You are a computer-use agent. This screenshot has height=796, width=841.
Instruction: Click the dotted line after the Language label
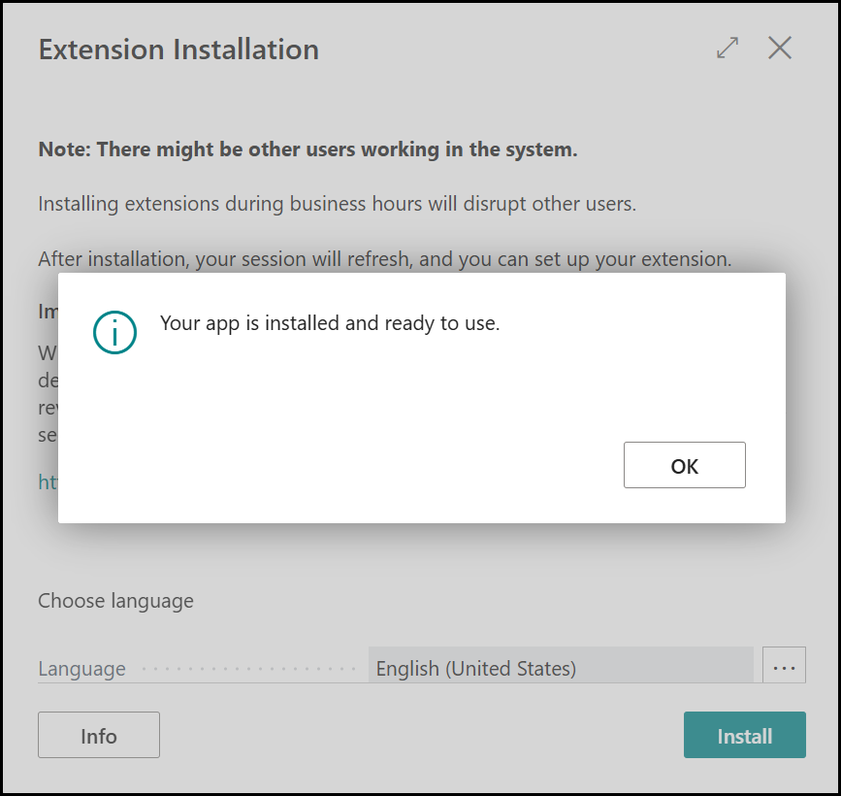[249, 669]
